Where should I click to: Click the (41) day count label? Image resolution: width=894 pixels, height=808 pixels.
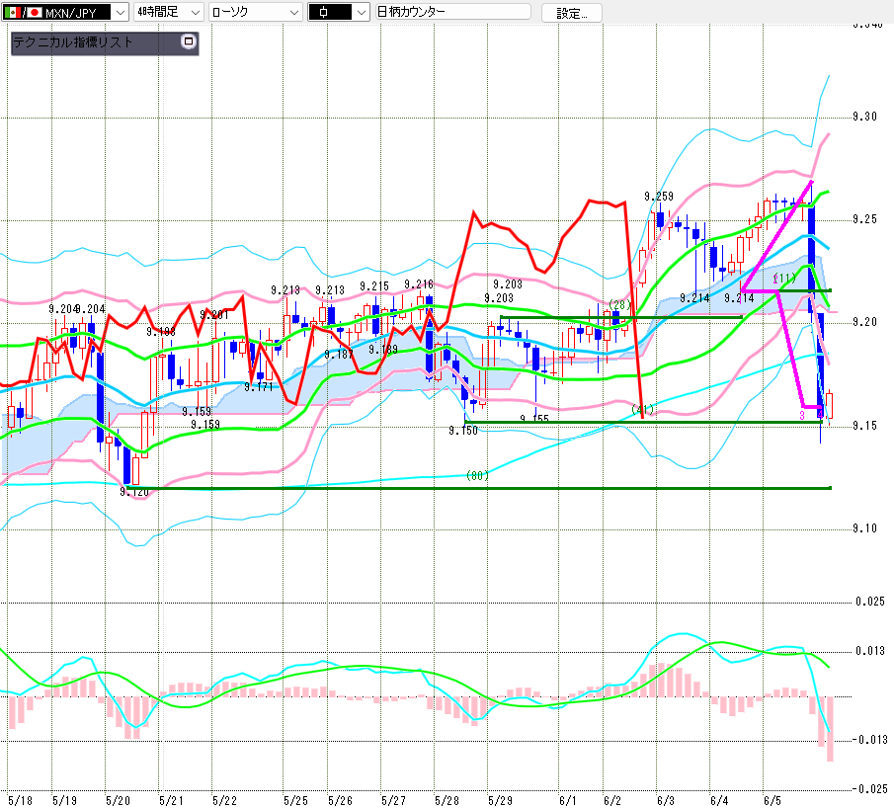[642, 409]
